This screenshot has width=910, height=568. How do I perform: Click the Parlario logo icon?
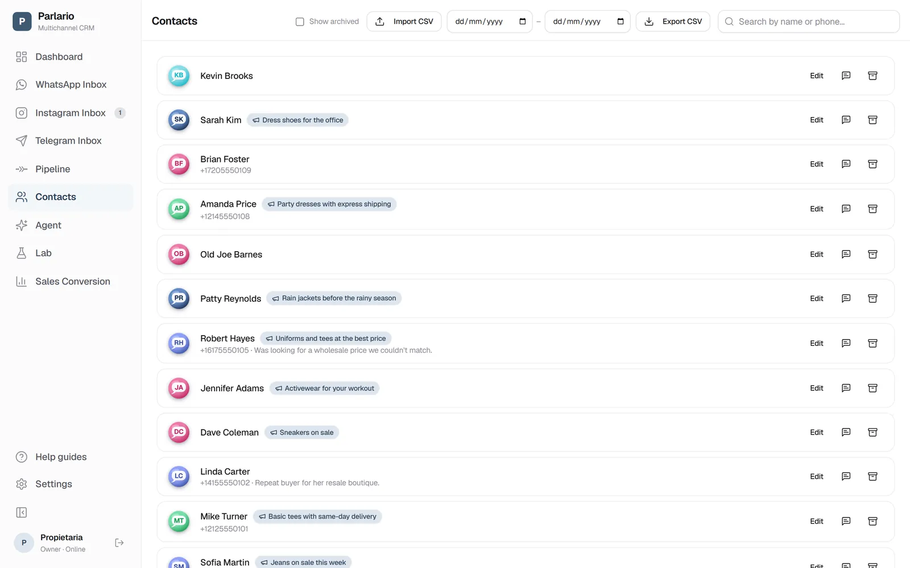click(22, 22)
